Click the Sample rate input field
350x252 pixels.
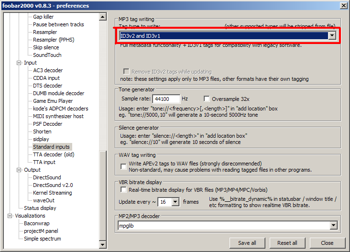pyautogui.click(x=166, y=99)
